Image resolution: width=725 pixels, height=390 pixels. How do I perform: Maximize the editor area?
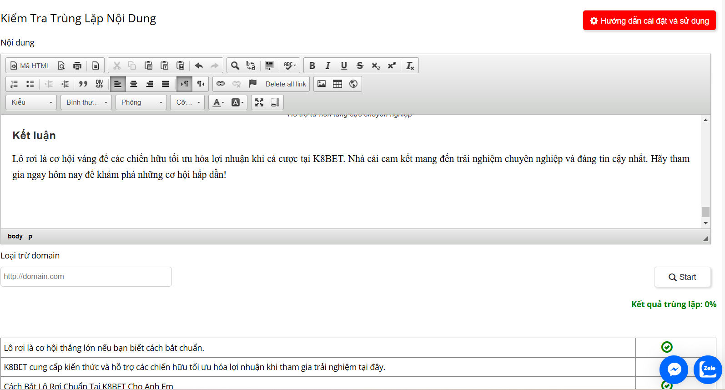[259, 102]
